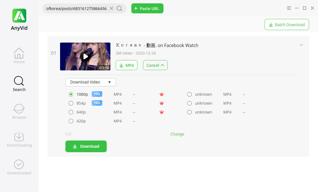Screen dimensions: 318x192
Task: Select the 640p quality radio button
Action: [x=71, y=112]
